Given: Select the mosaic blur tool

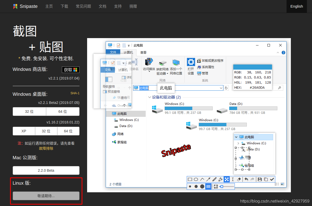Looking at the screenshot, I should click(227, 179).
